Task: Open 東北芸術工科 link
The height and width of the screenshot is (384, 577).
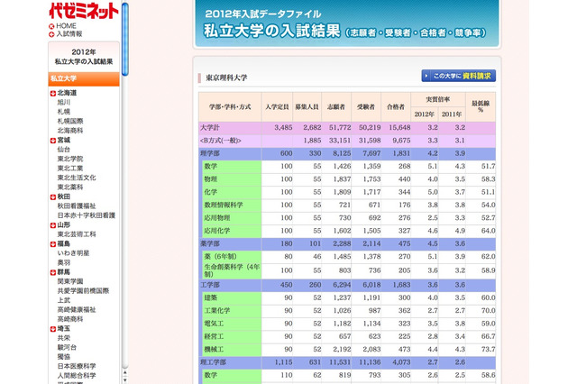Action: click(77, 234)
